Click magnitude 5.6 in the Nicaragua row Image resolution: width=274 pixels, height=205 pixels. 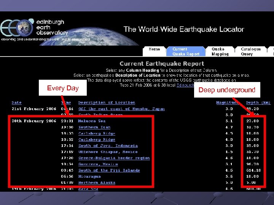(x=229, y=177)
